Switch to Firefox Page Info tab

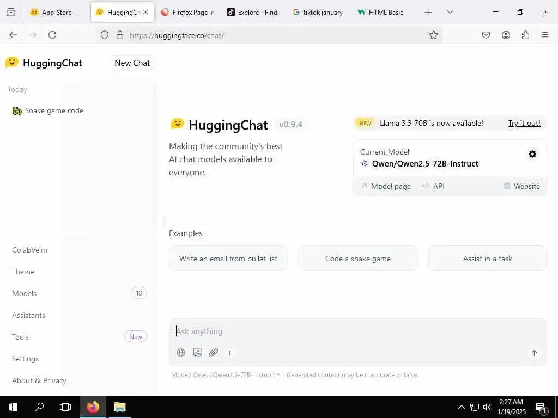tap(189, 12)
